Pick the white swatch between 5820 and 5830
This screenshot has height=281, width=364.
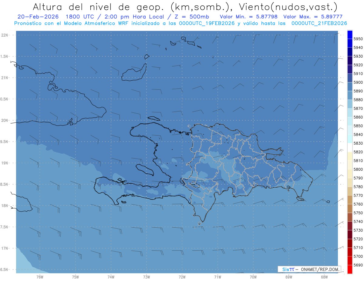coord(349,148)
